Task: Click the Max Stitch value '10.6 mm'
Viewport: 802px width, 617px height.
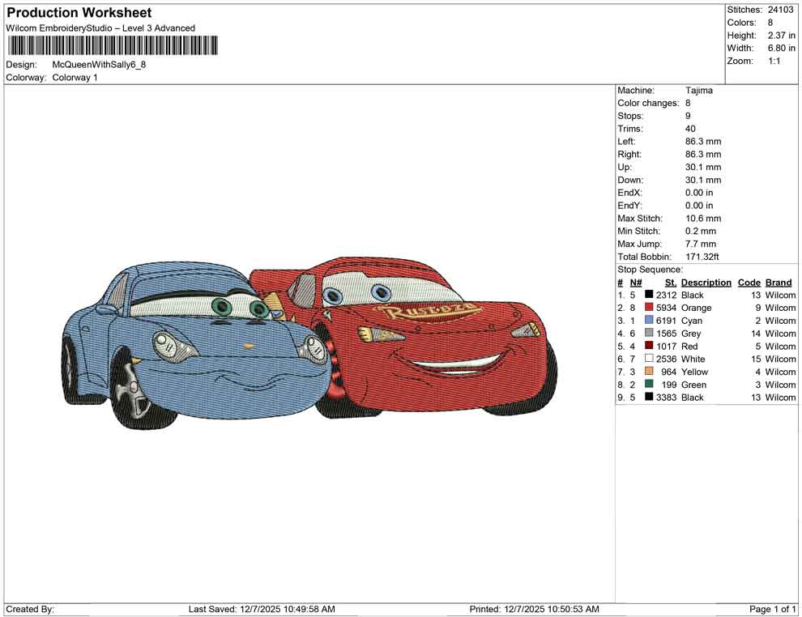Action: click(x=703, y=219)
